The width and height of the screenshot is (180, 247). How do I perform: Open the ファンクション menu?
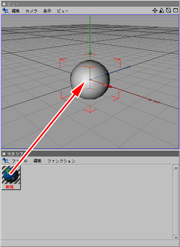point(61,161)
